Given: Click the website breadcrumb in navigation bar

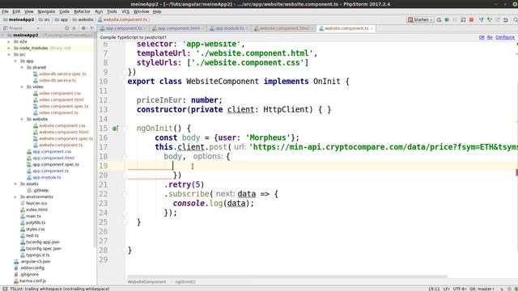Looking at the screenshot, I should 83,19.
